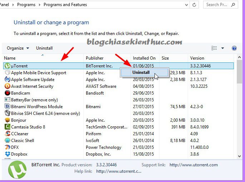Click the Power Technology publisher cell
This screenshot has width=245, height=182.
pos(103,147)
